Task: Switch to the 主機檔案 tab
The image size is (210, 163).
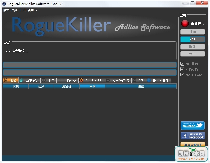Action: point(68,80)
